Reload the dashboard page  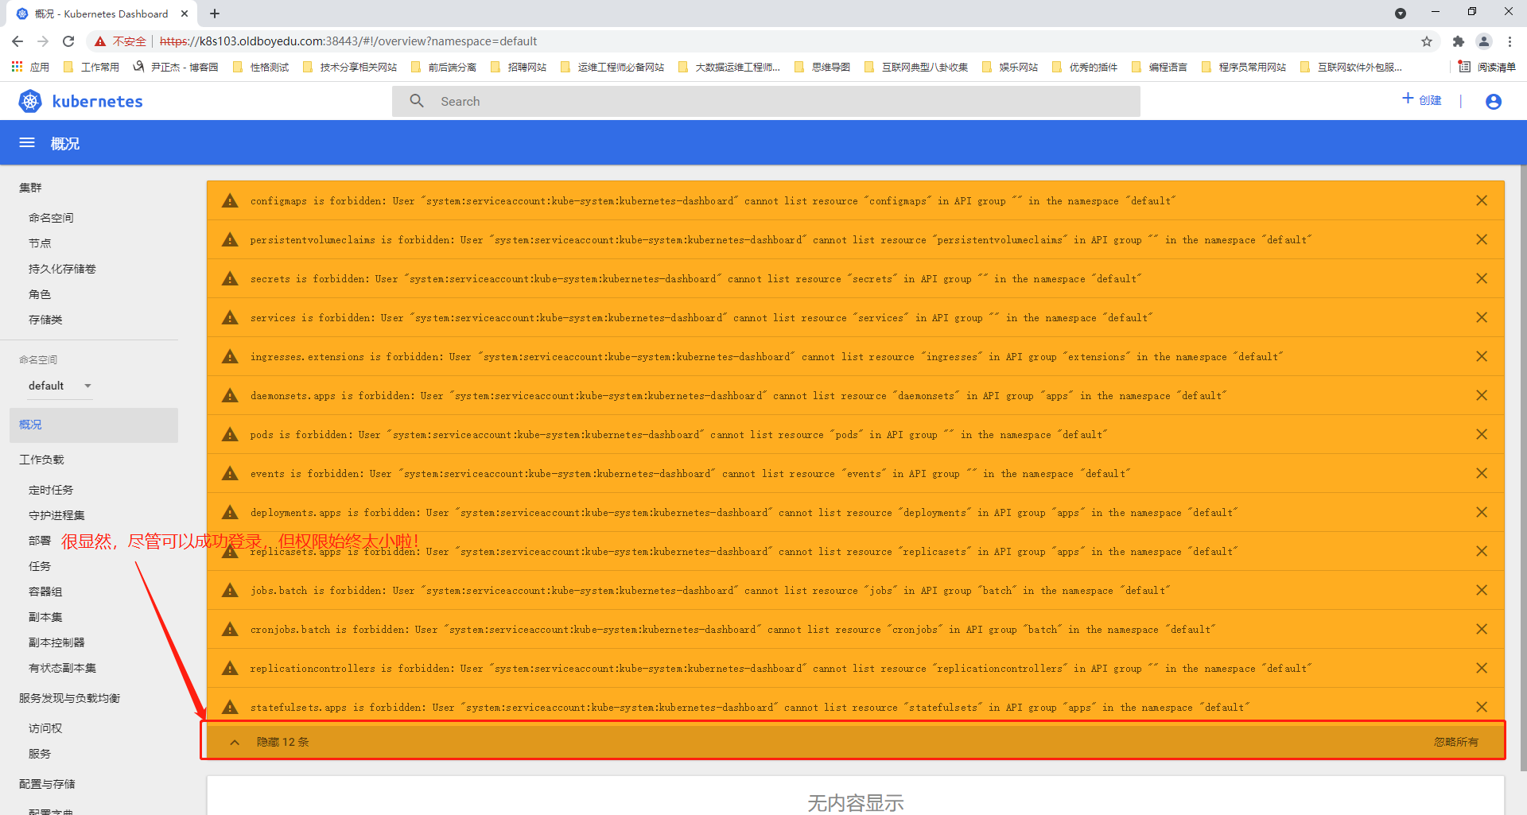pyautogui.click(x=68, y=41)
